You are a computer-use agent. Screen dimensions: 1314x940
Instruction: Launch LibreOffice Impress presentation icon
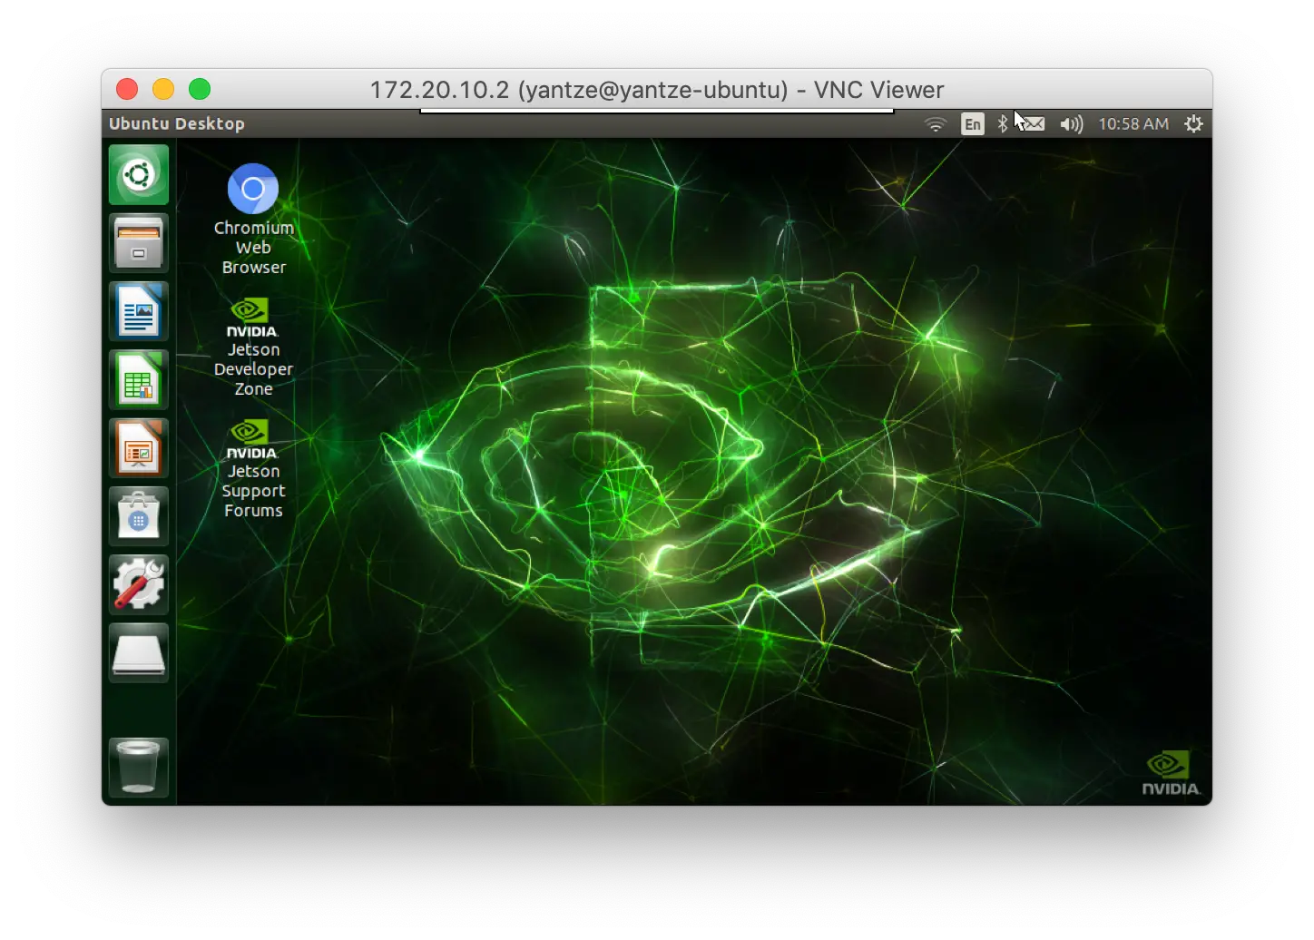[138, 448]
